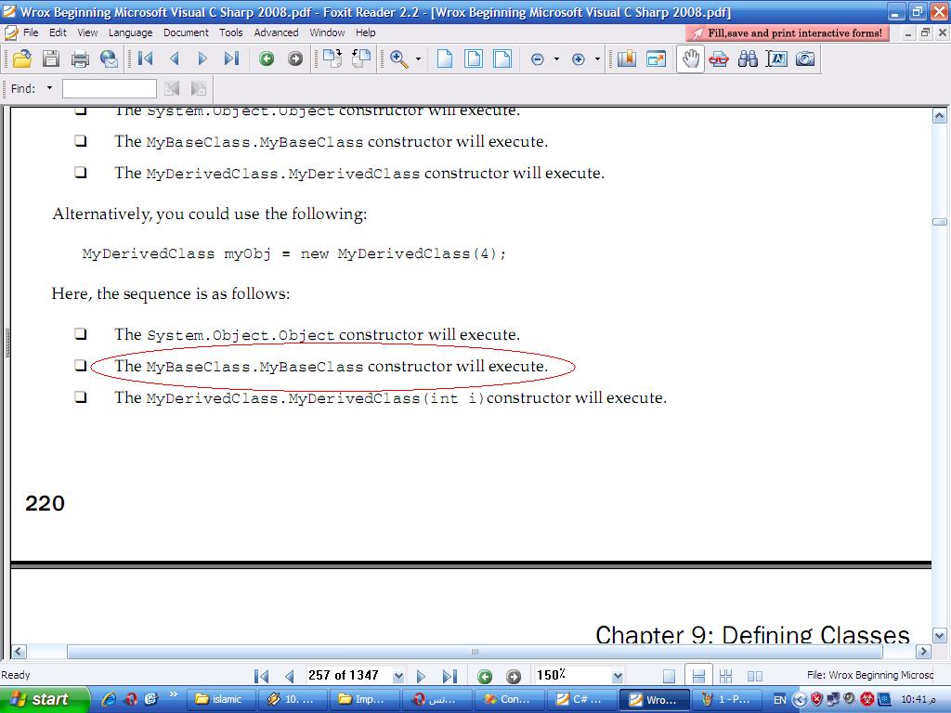The width and height of the screenshot is (951, 713).
Task: Toggle facing pages layout in status bar
Action: click(755, 676)
